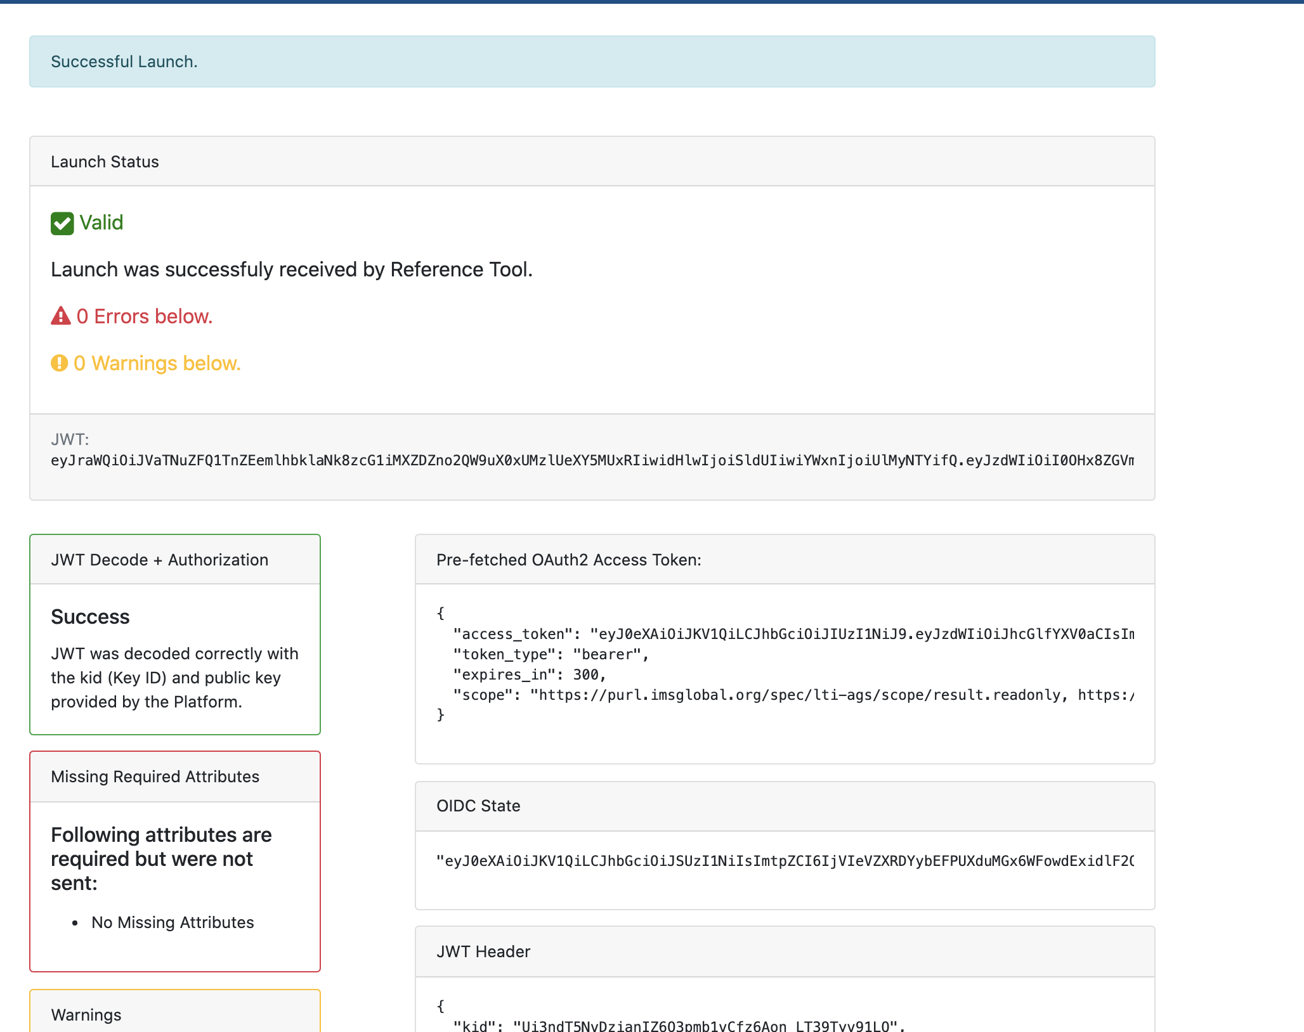This screenshot has height=1032, width=1304.
Task: Expand the Pre-fetched OAuth2 Access Token panel
Action: click(x=568, y=560)
